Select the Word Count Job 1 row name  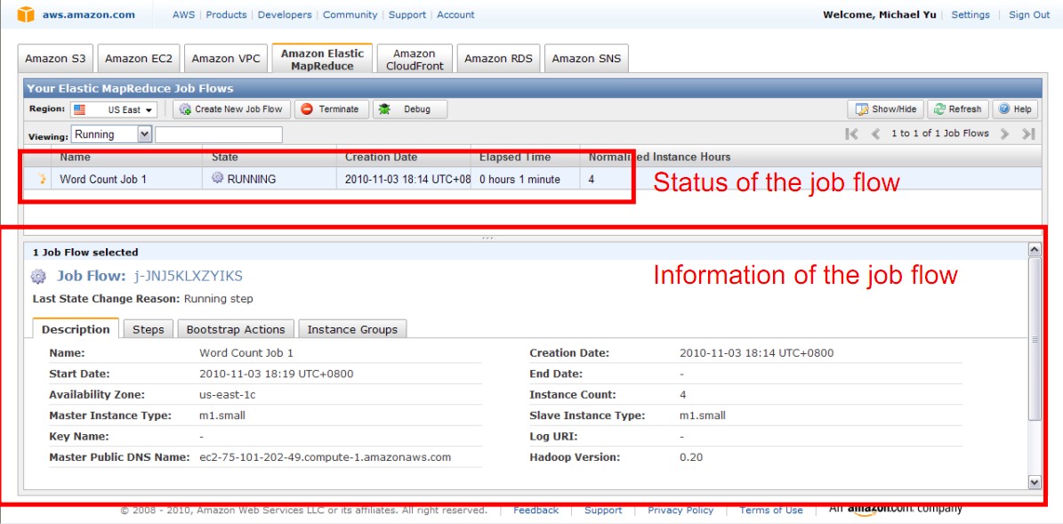click(x=103, y=180)
